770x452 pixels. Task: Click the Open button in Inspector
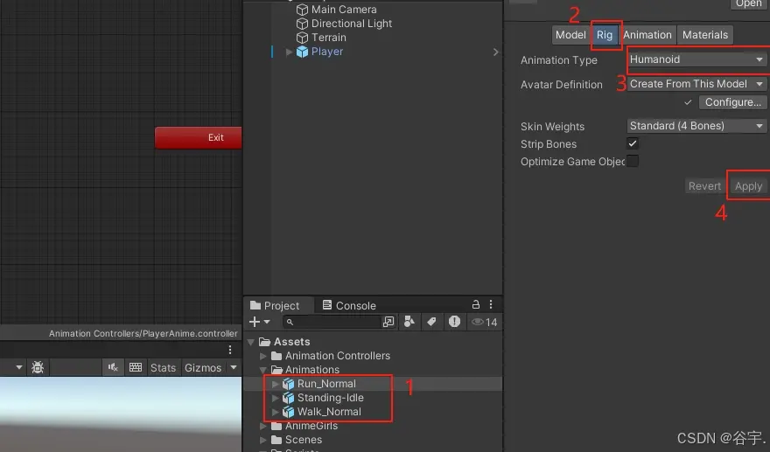[x=748, y=3]
